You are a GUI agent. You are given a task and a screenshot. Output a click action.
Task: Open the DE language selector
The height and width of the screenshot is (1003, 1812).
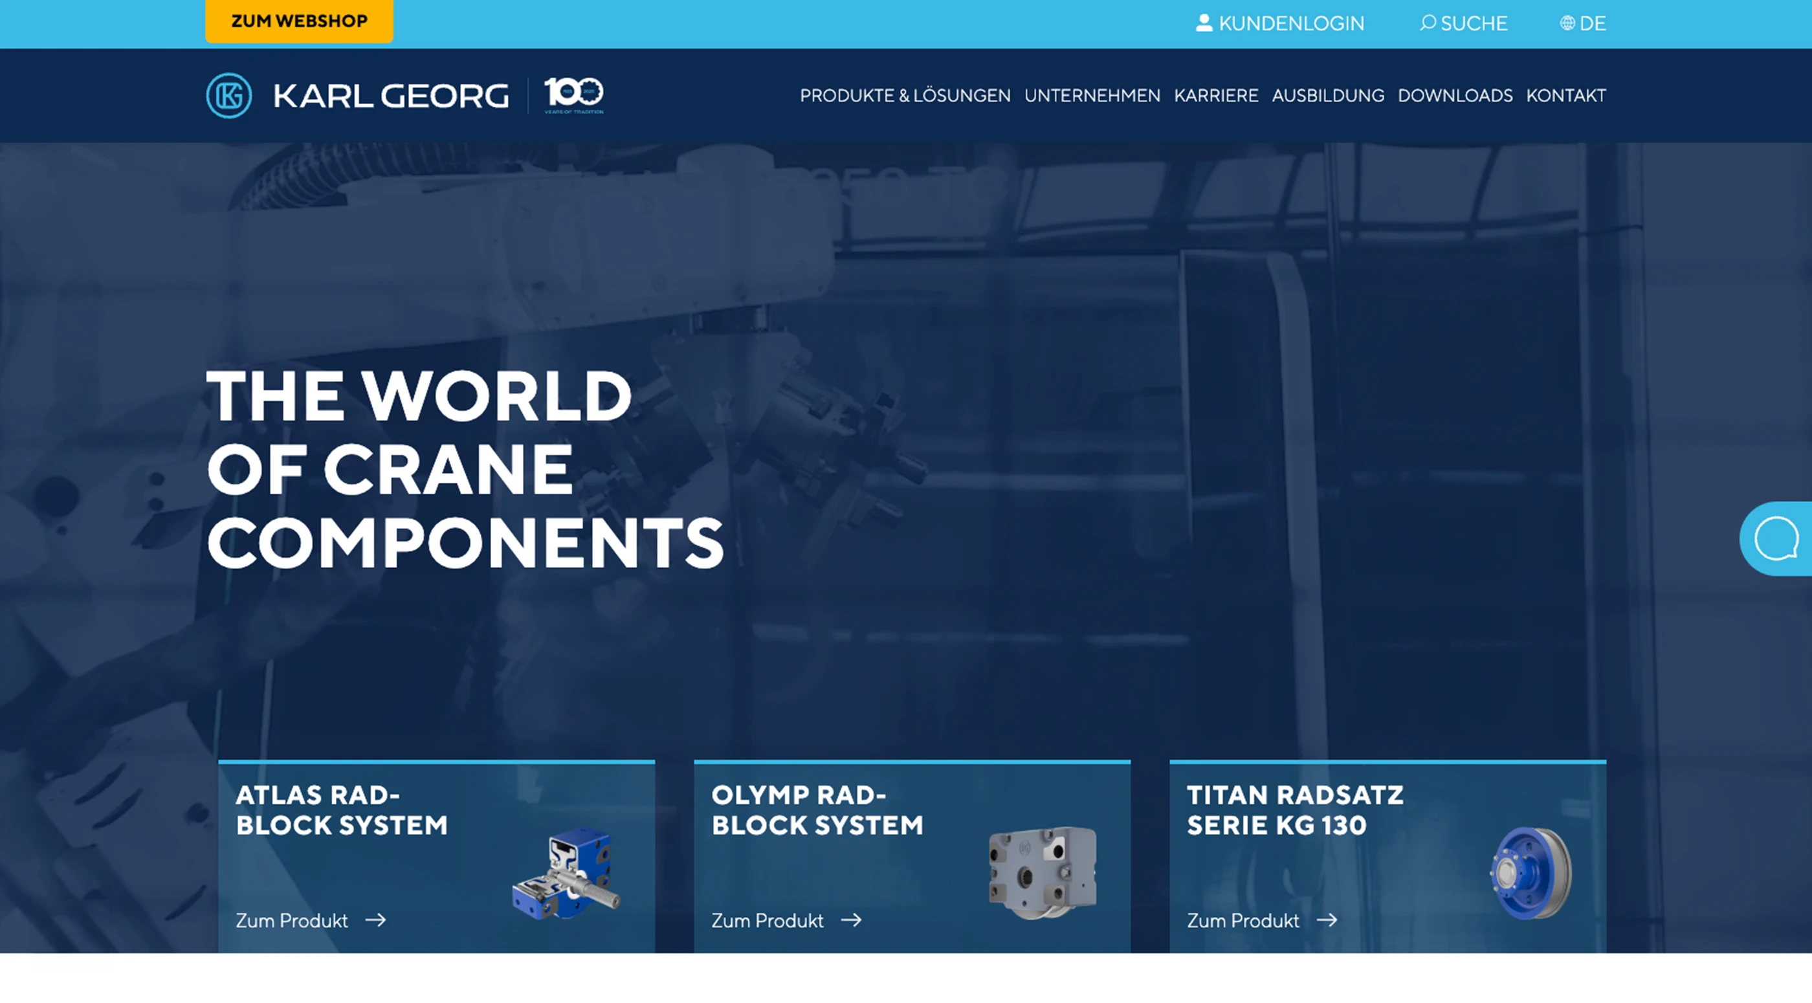1593,24
